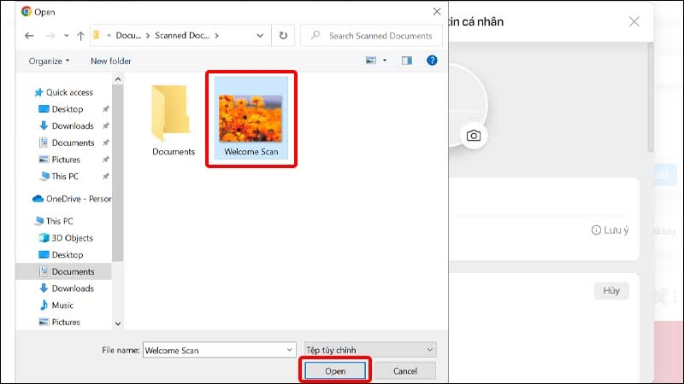Open pinned Documents under Quick access
The height and width of the screenshot is (384, 684).
(67, 143)
